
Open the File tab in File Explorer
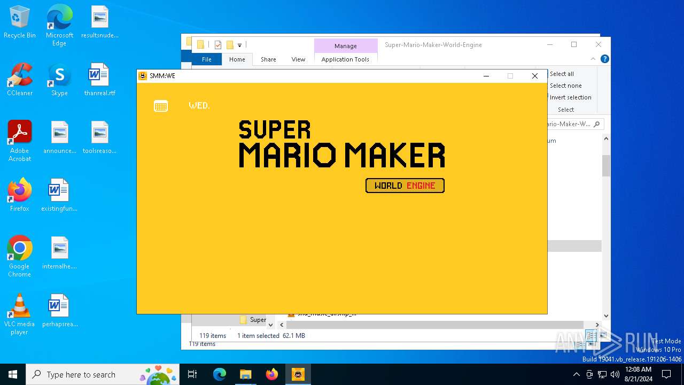coord(206,59)
